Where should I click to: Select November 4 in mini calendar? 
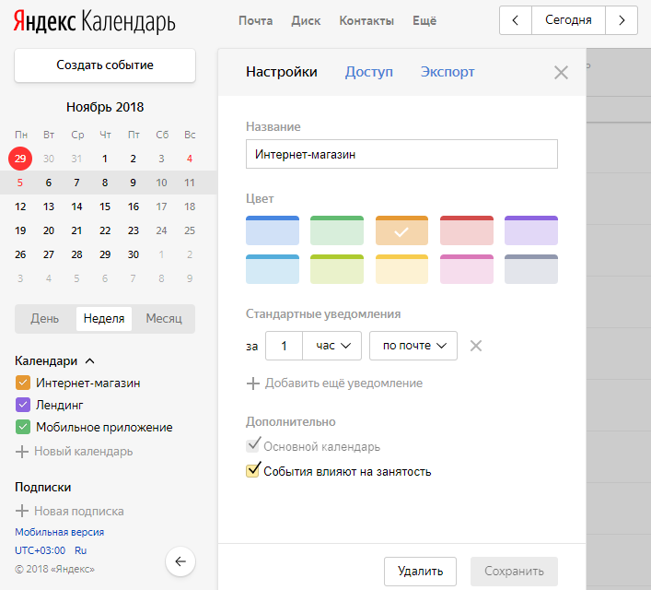[x=190, y=159]
